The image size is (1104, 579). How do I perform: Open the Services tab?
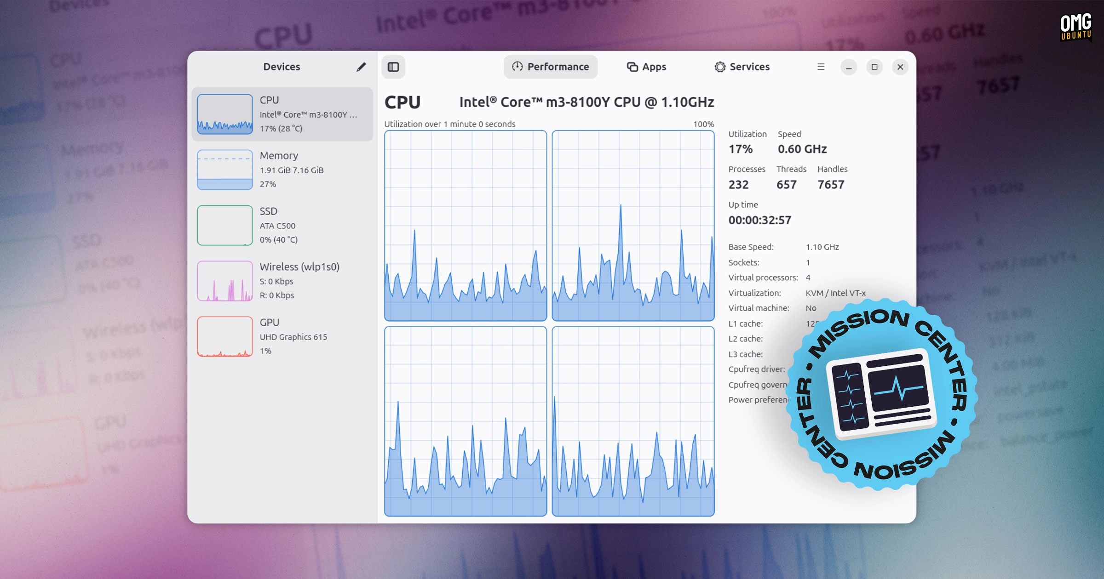coord(742,67)
